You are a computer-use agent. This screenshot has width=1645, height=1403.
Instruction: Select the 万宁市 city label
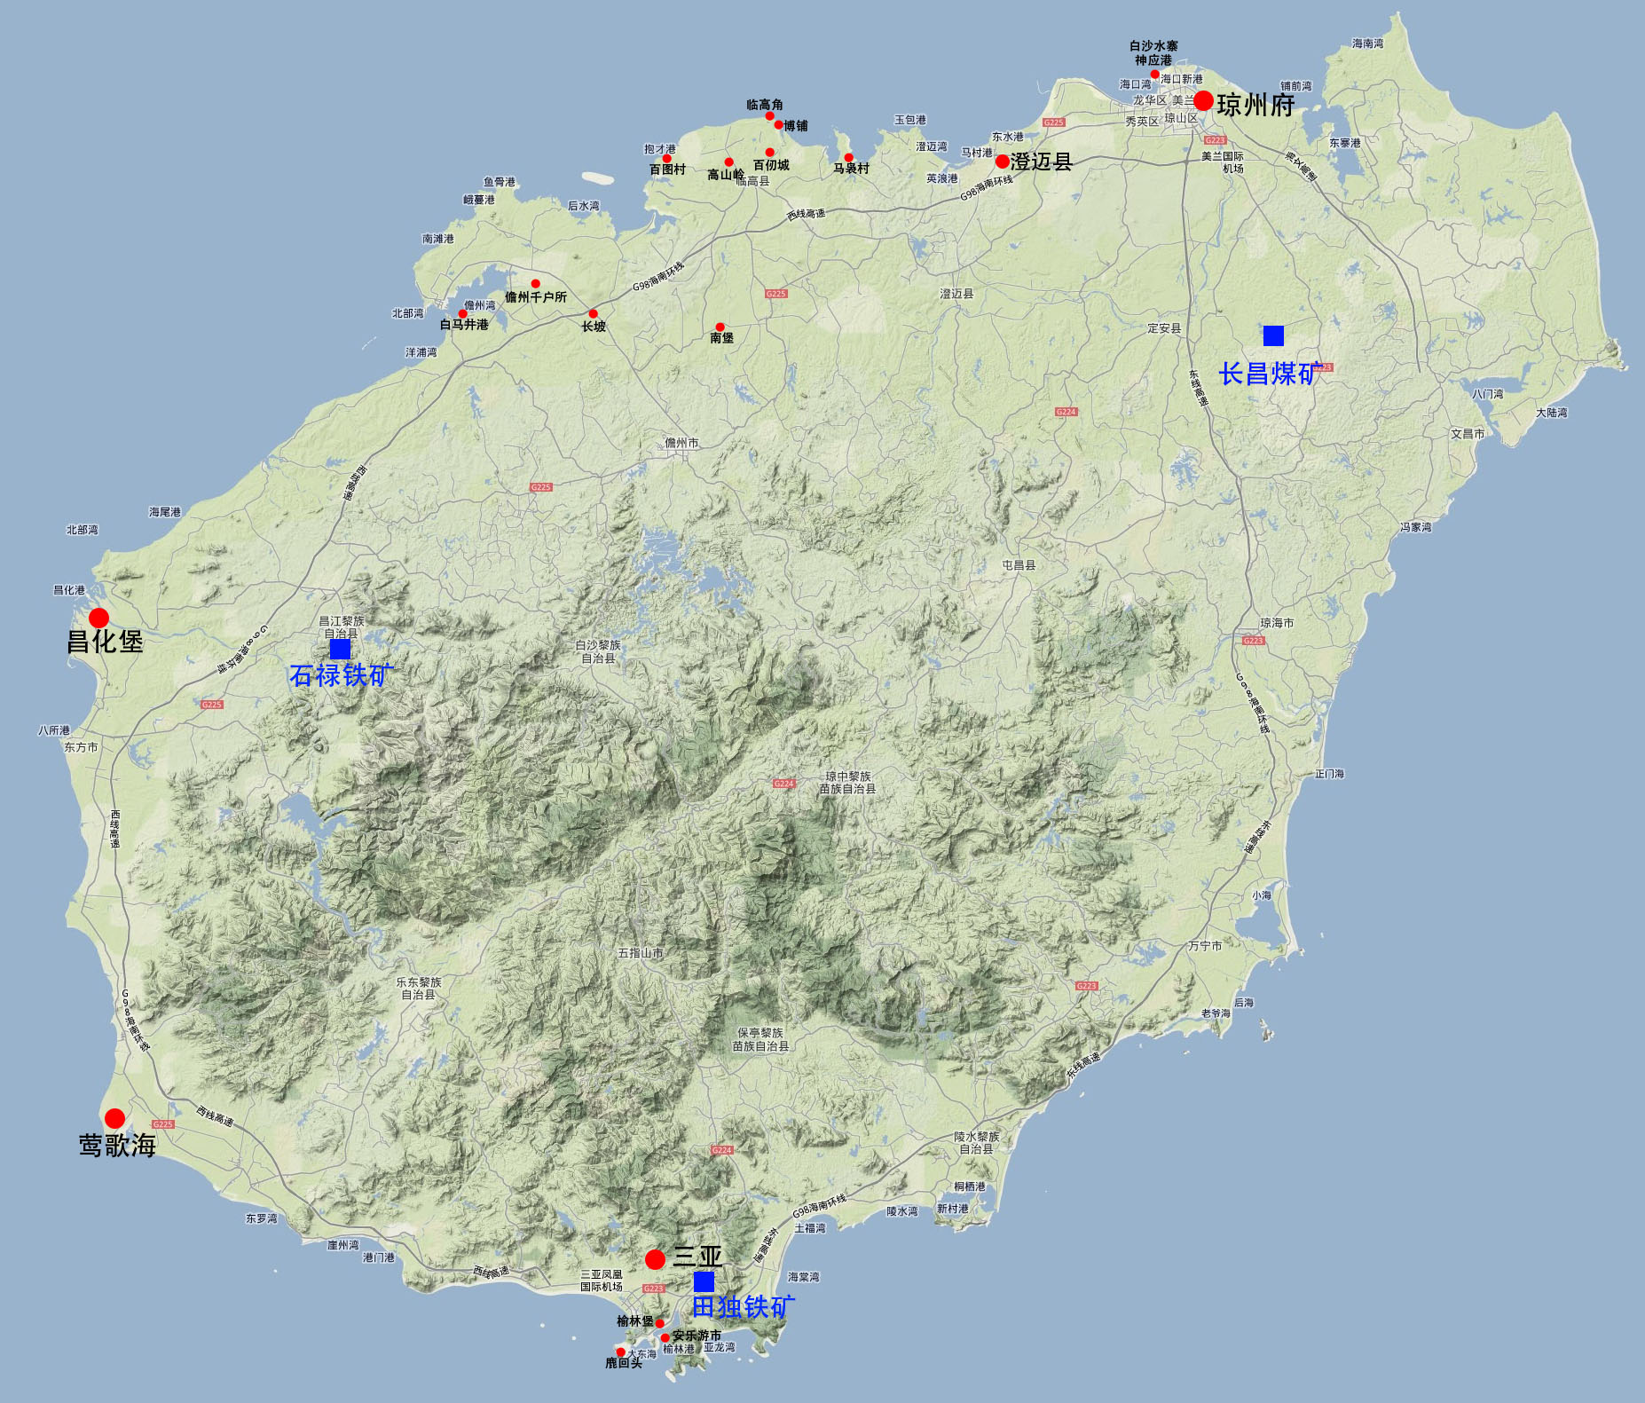[x=1205, y=946]
